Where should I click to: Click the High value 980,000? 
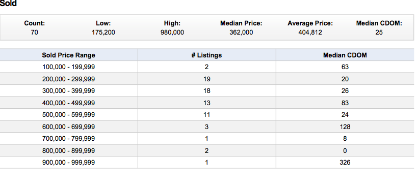(172, 33)
